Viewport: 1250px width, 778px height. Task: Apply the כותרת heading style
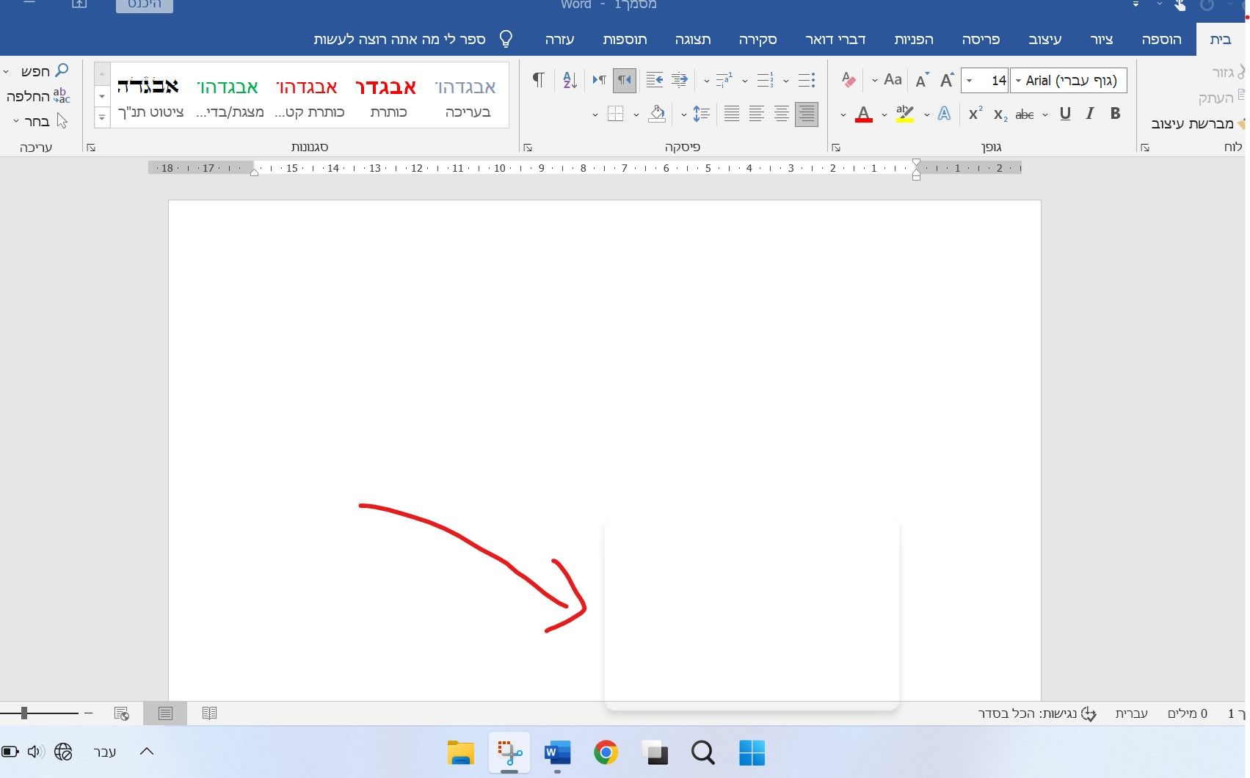[x=387, y=98]
